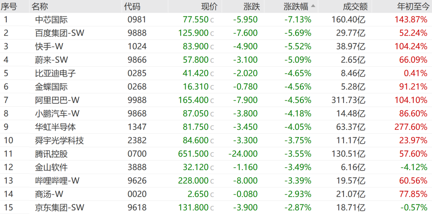Select the 百度集团-SW stock name
432x214 pixels.
pyautogui.click(x=60, y=33)
